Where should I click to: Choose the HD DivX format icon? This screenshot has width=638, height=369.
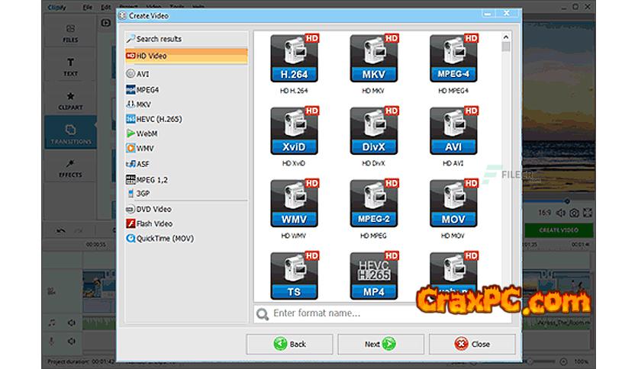[x=374, y=132]
